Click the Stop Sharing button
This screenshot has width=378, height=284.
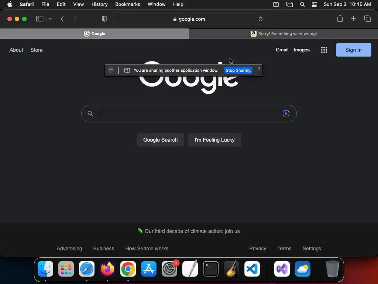click(238, 70)
